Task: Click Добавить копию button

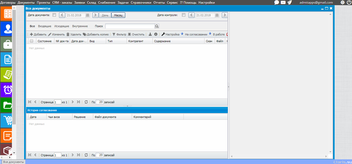Action: coord(96,34)
